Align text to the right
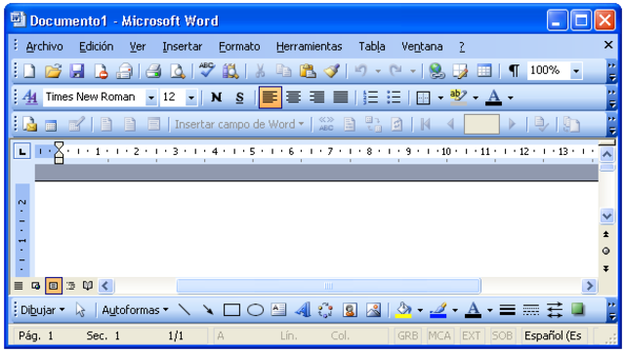Screen dimensions: 625x353 click(317, 98)
